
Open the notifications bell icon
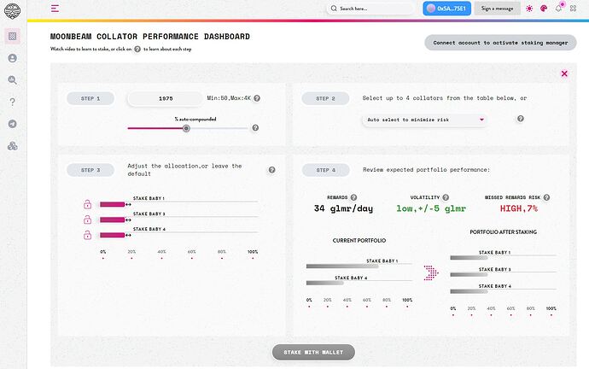point(558,9)
